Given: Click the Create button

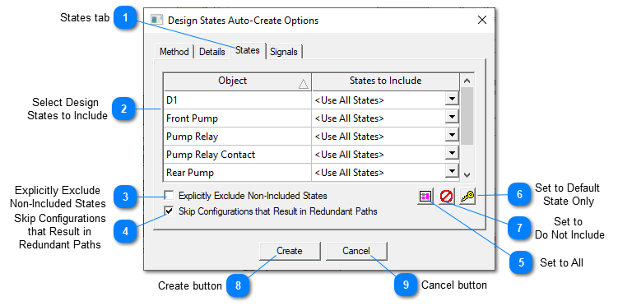Looking at the screenshot, I should tap(290, 251).
